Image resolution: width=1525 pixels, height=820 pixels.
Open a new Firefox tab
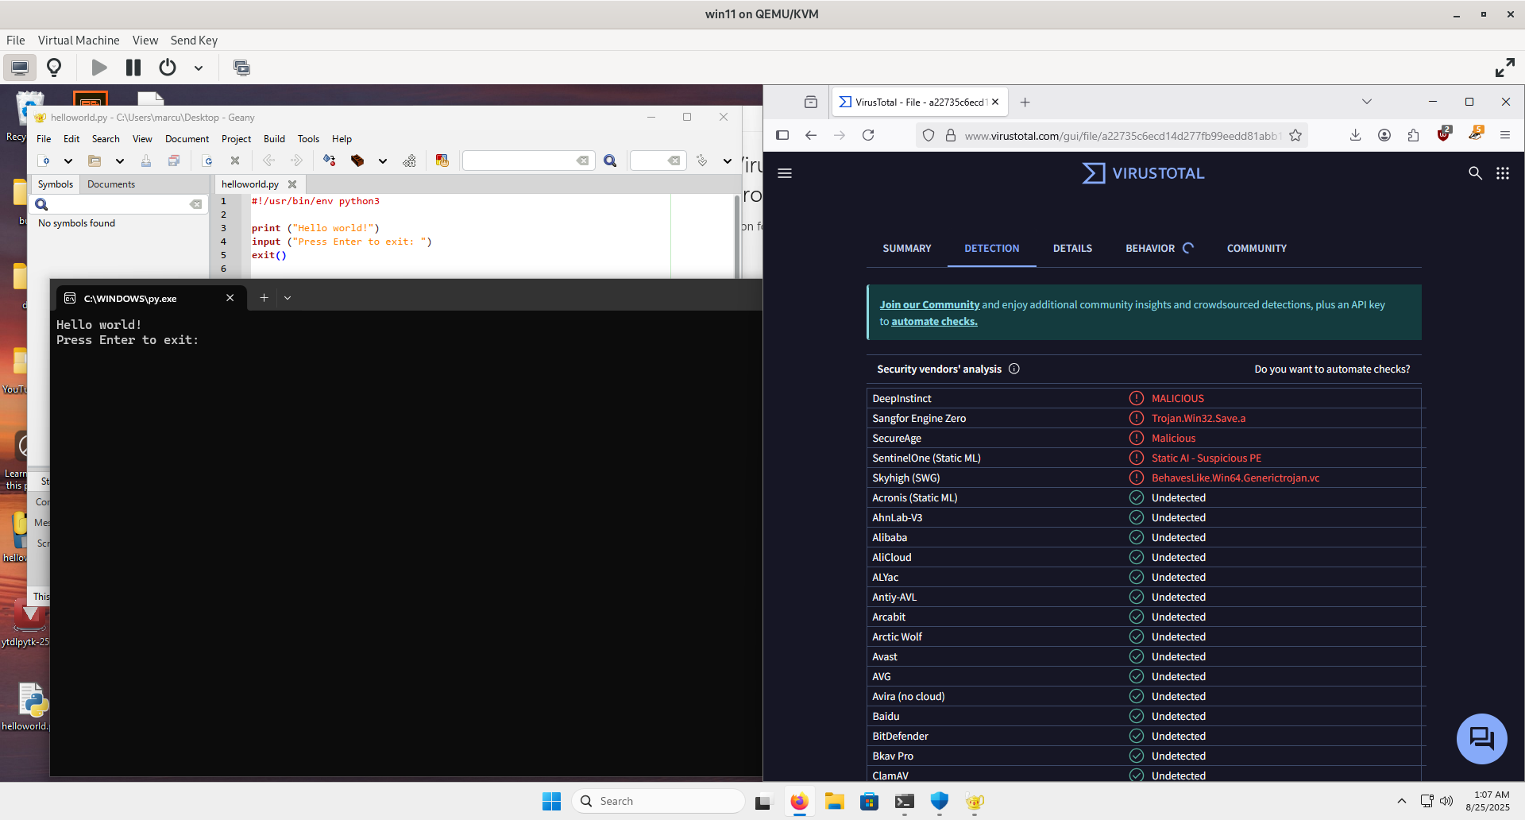tap(1025, 102)
